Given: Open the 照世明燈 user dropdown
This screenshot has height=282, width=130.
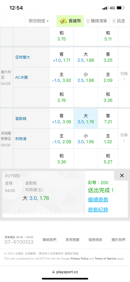Looking at the screenshot, I should click(x=39, y=21).
